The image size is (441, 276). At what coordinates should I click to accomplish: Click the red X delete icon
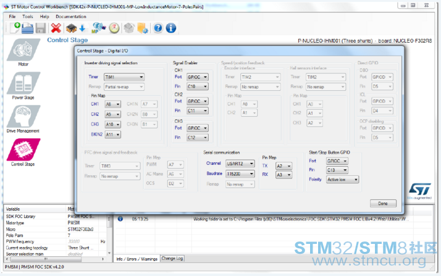pyautogui.click(x=56, y=28)
